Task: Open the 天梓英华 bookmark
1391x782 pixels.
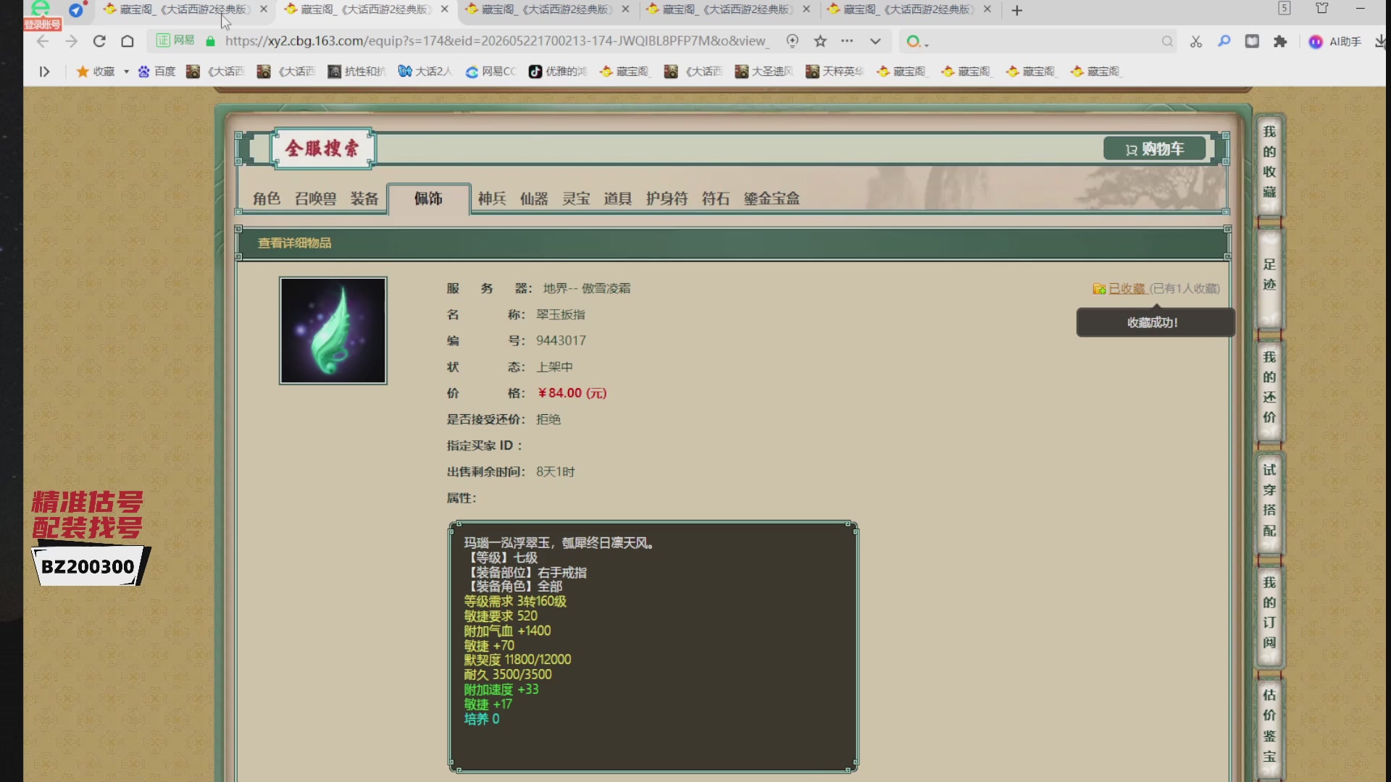Action: (x=835, y=72)
